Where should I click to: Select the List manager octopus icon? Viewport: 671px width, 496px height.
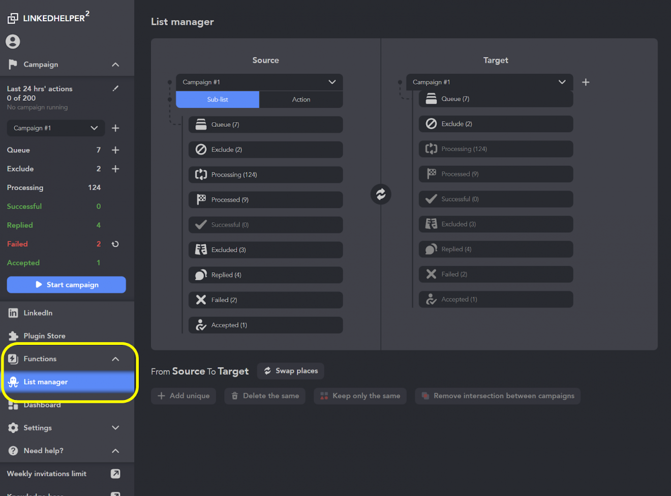[13, 382]
